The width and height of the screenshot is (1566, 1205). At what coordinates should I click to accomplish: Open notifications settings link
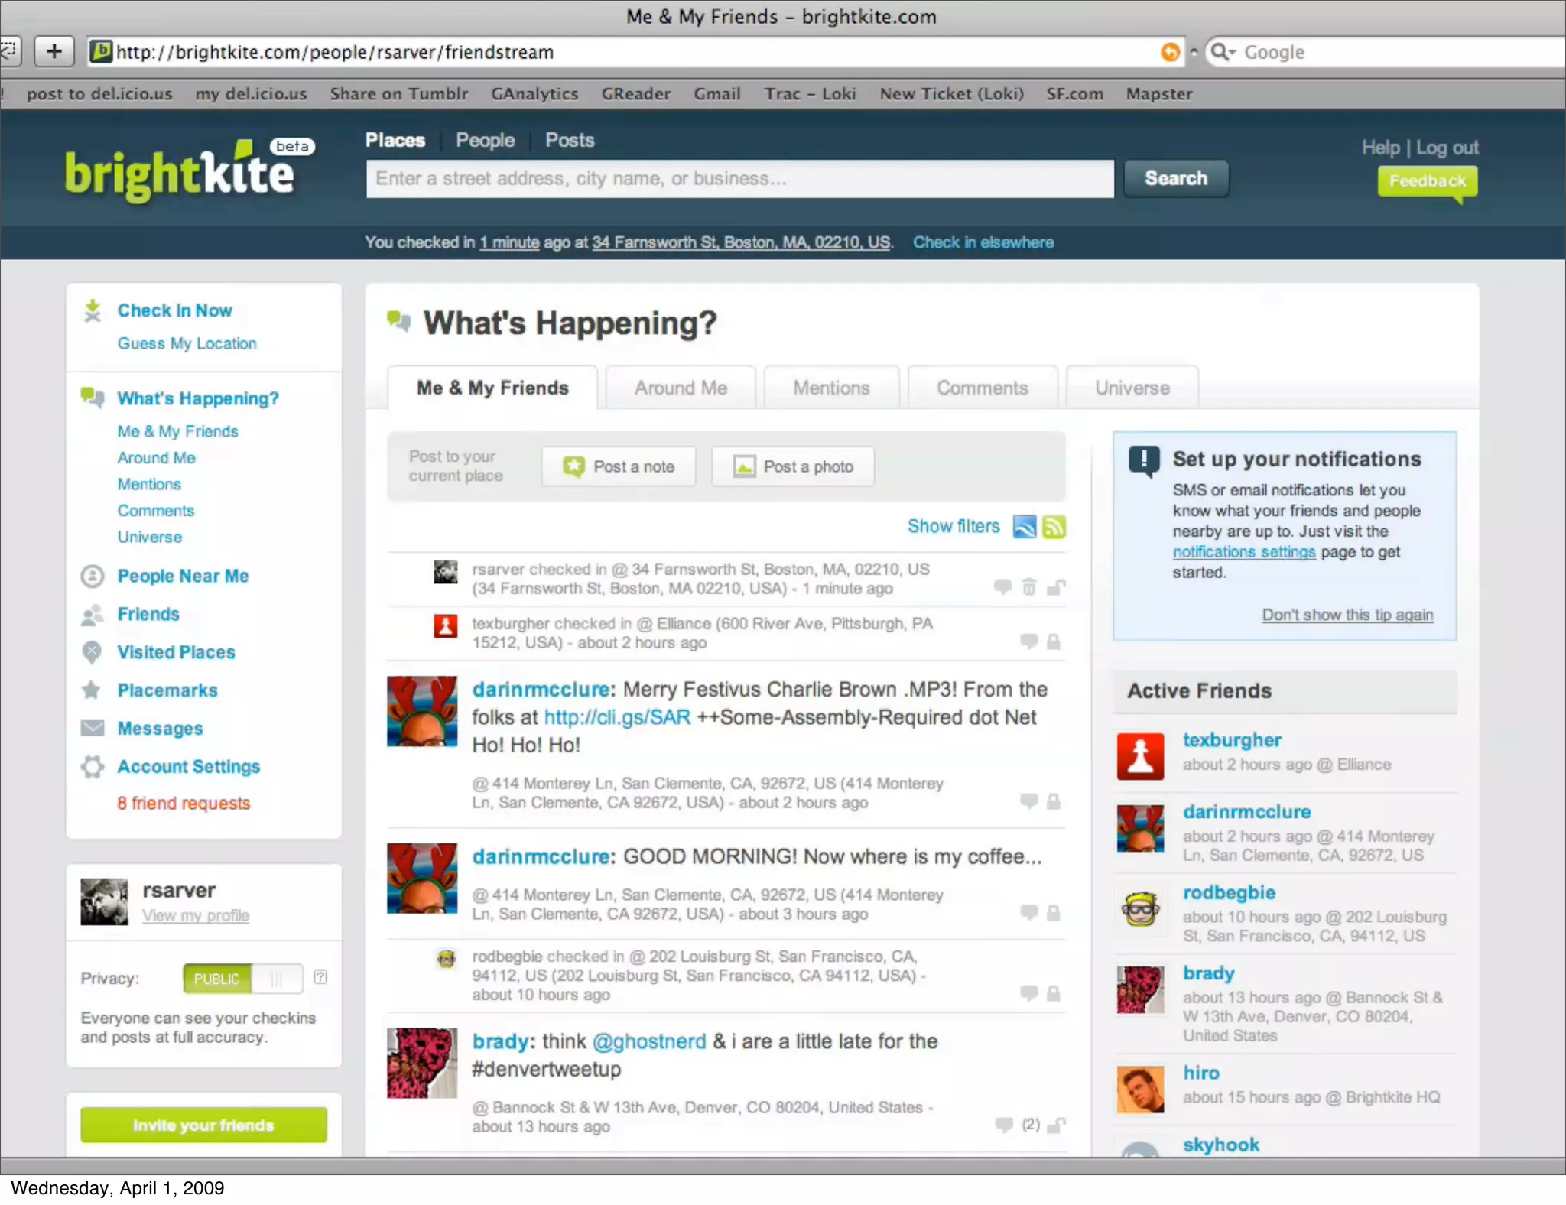tap(1244, 552)
